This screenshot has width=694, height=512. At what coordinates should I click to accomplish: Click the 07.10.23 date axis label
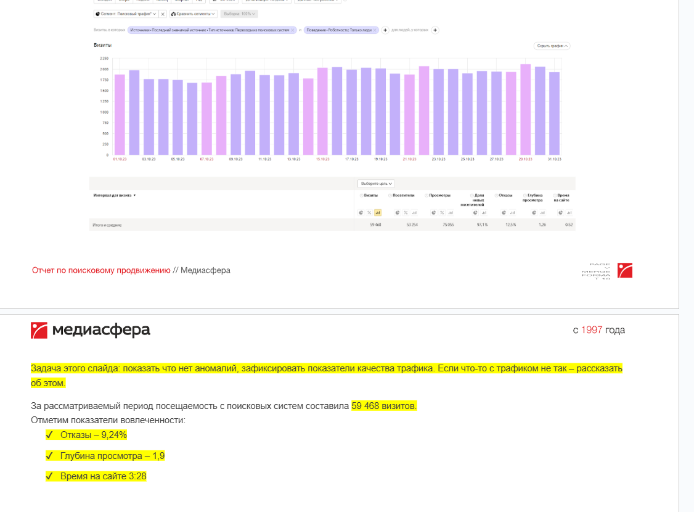(x=206, y=159)
